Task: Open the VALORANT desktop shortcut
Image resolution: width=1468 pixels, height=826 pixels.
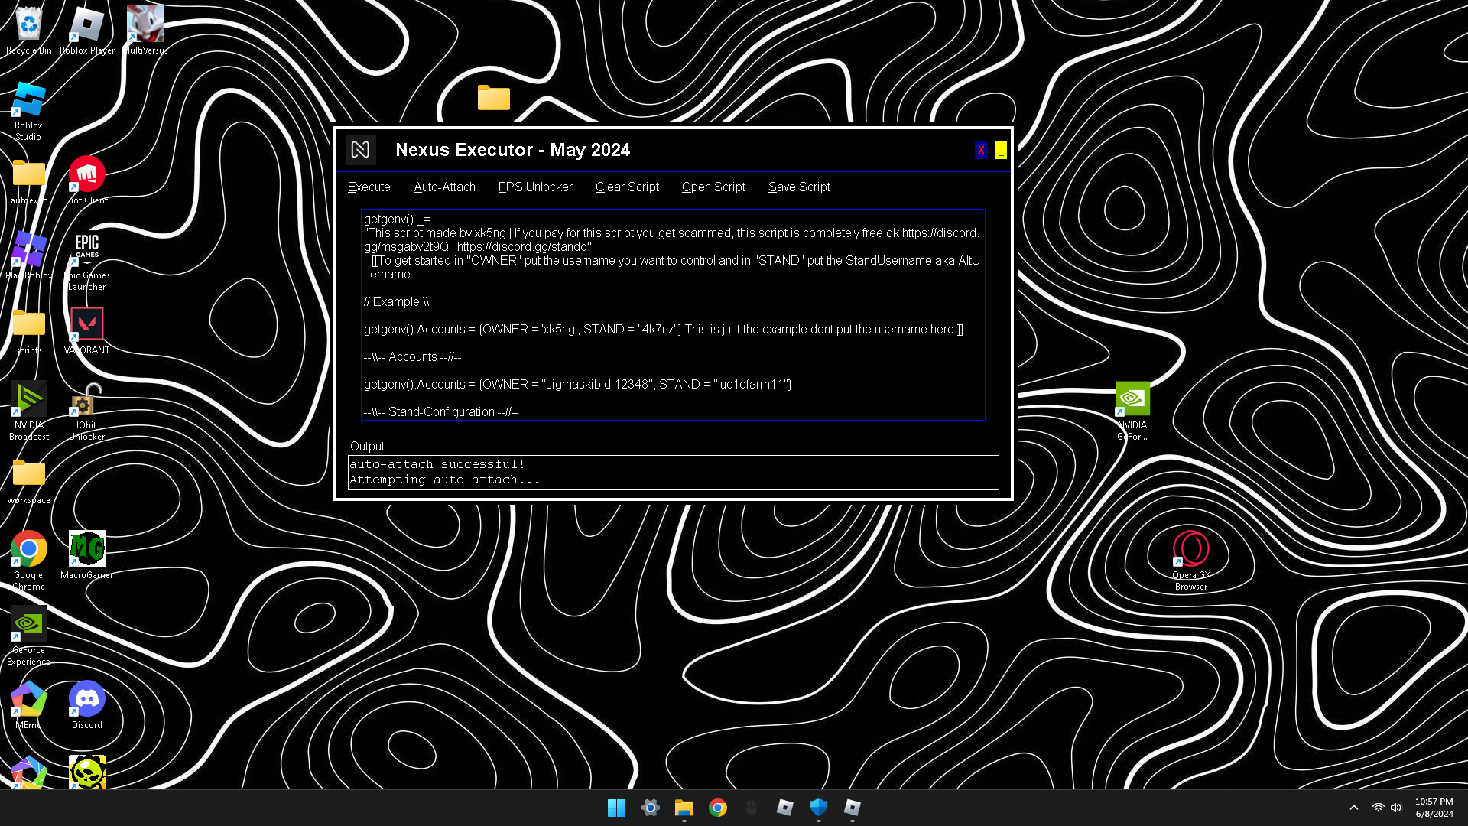Action: click(86, 325)
